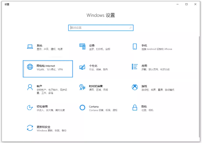Viewport: 202px width, 143px height.
Task: Click the 'Cortana 语言、权限、通知' description
Action: tap(103, 110)
